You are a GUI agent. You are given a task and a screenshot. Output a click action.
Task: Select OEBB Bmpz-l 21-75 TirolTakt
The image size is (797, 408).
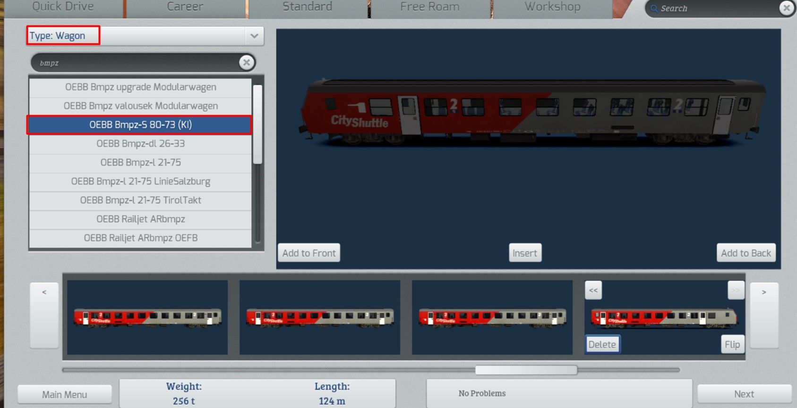(140, 200)
